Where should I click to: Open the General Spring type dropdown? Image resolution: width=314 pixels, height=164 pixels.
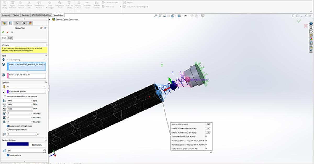pyautogui.click(x=44, y=59)
